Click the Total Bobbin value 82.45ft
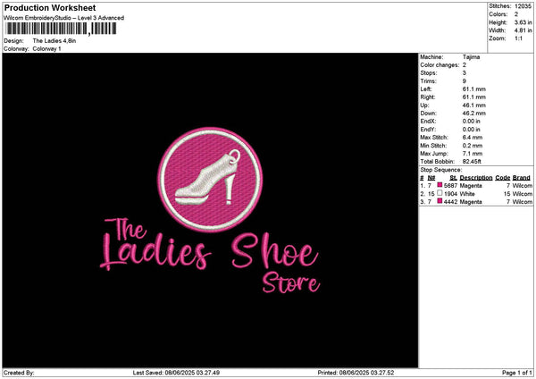536x379 pixels. tap(472, 162)
